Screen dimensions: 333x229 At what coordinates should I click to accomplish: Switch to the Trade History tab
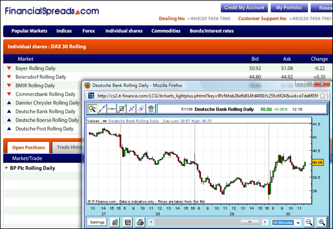67,147
